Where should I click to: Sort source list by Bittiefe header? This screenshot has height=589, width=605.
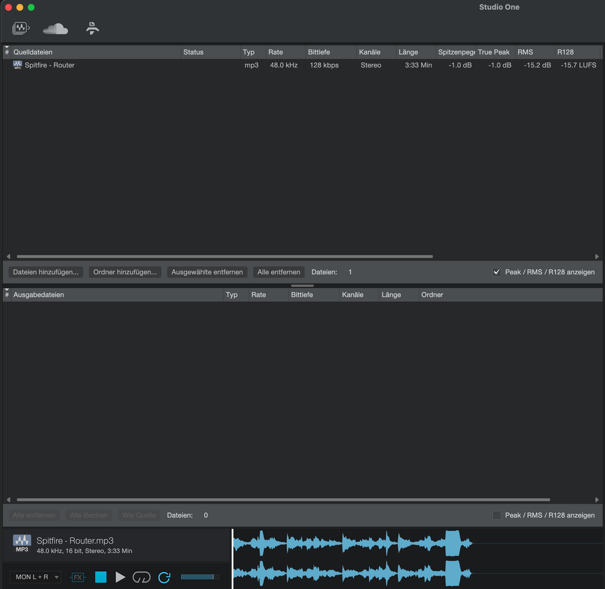(x=330, y=52)
